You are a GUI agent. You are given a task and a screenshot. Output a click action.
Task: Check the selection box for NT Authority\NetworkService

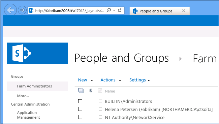[x=80, y=117]
